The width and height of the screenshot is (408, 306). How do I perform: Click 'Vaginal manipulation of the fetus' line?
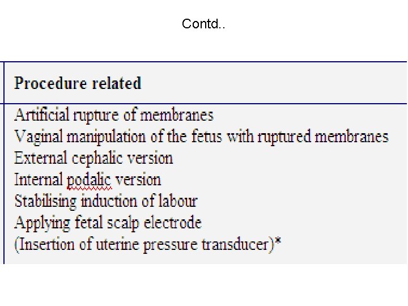pyautogui.click(x=201, y=137)
